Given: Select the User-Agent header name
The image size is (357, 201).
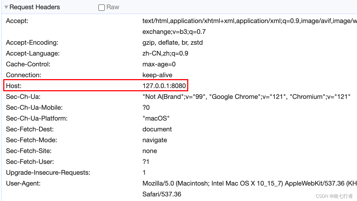Looking at the screenshot, I should point(23,183).
